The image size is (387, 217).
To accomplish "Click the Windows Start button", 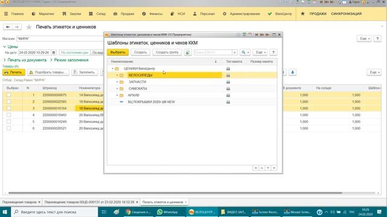I will (x=5, y=212).
